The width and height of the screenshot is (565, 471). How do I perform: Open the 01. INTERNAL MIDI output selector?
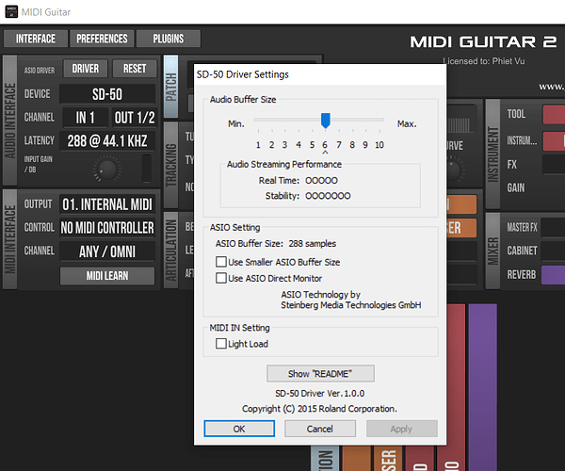click(x=107, y=204)
